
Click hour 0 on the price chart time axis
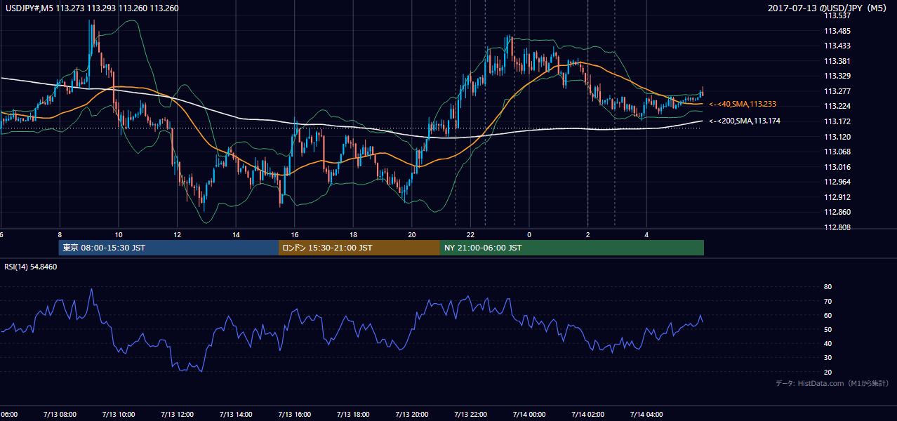[x=529, y=234]
